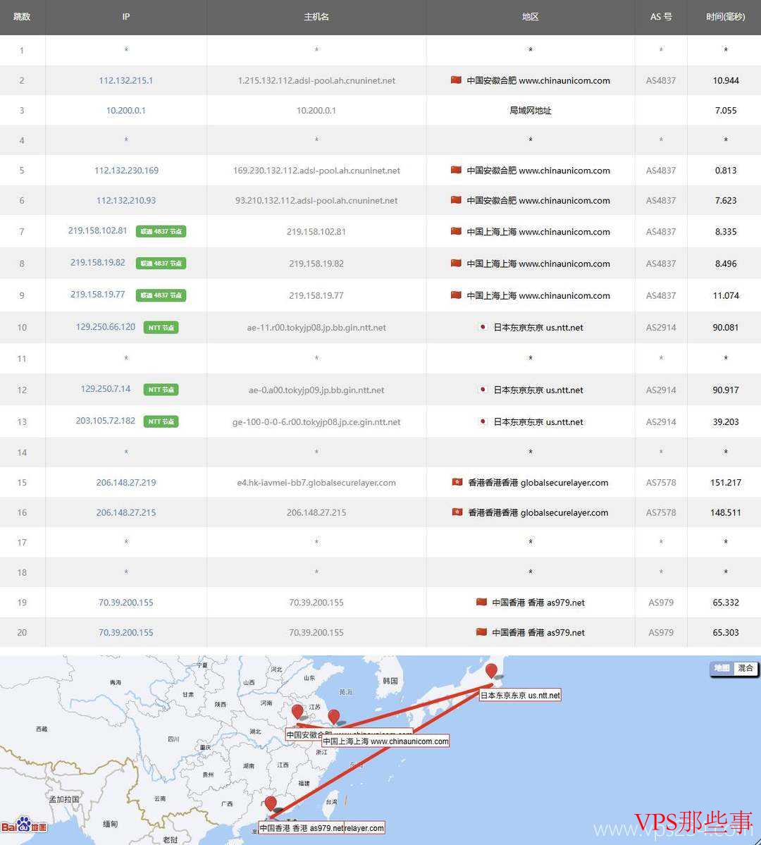Screen dimensions: 761x845
Task: Select hostname e4.hk-iavmel-bb7.globalsecurelayer.com
Action: point(316,482)
